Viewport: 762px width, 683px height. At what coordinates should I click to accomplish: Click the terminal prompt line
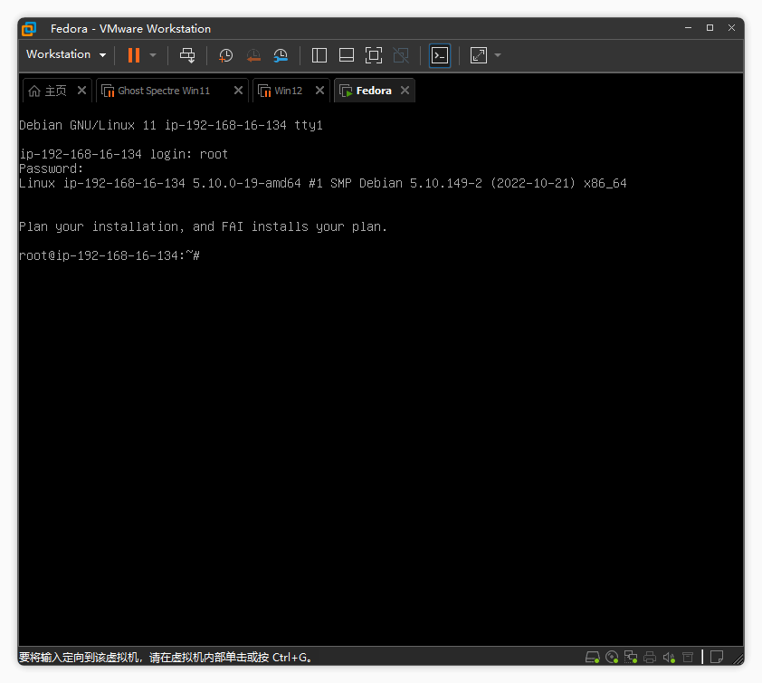coord(110,255)
